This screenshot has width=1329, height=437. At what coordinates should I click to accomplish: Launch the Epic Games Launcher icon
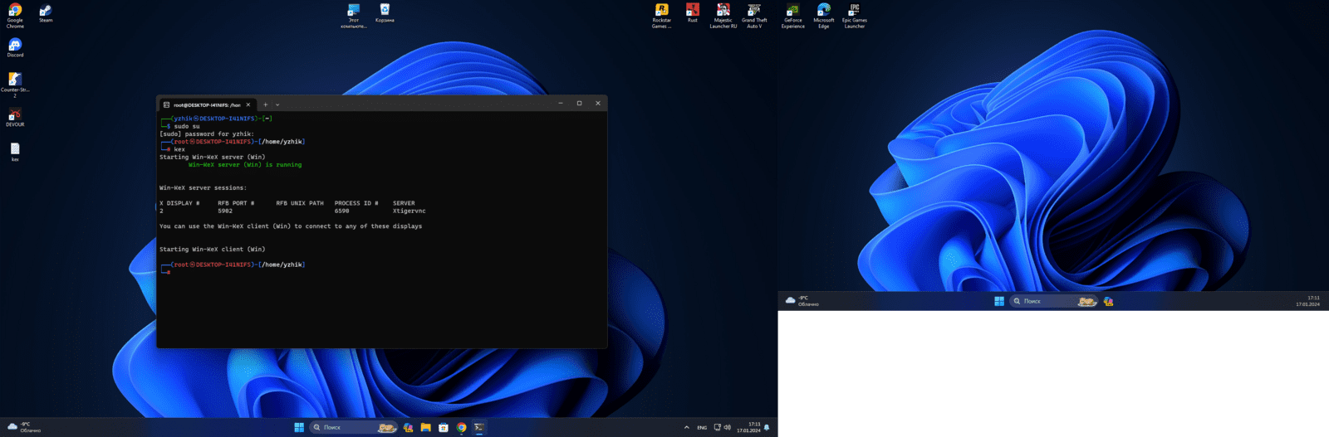(x=854, y=11)
